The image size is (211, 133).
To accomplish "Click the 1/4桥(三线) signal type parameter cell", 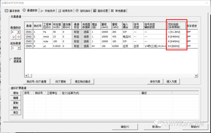I will pyautogui.click(x=155, y=46).
